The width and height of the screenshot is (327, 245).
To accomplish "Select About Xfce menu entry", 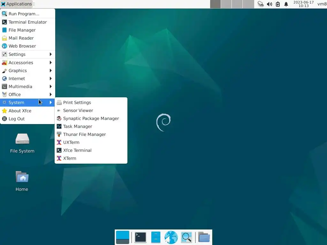I will point(27,111).
